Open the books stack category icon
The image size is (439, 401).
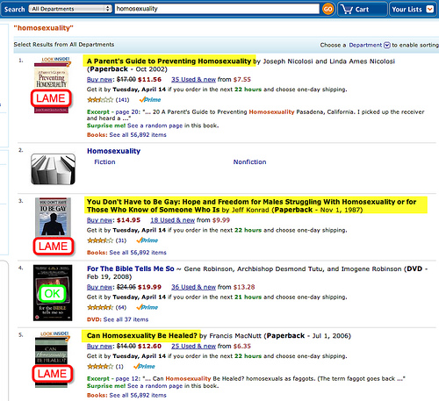click(53, 169)
